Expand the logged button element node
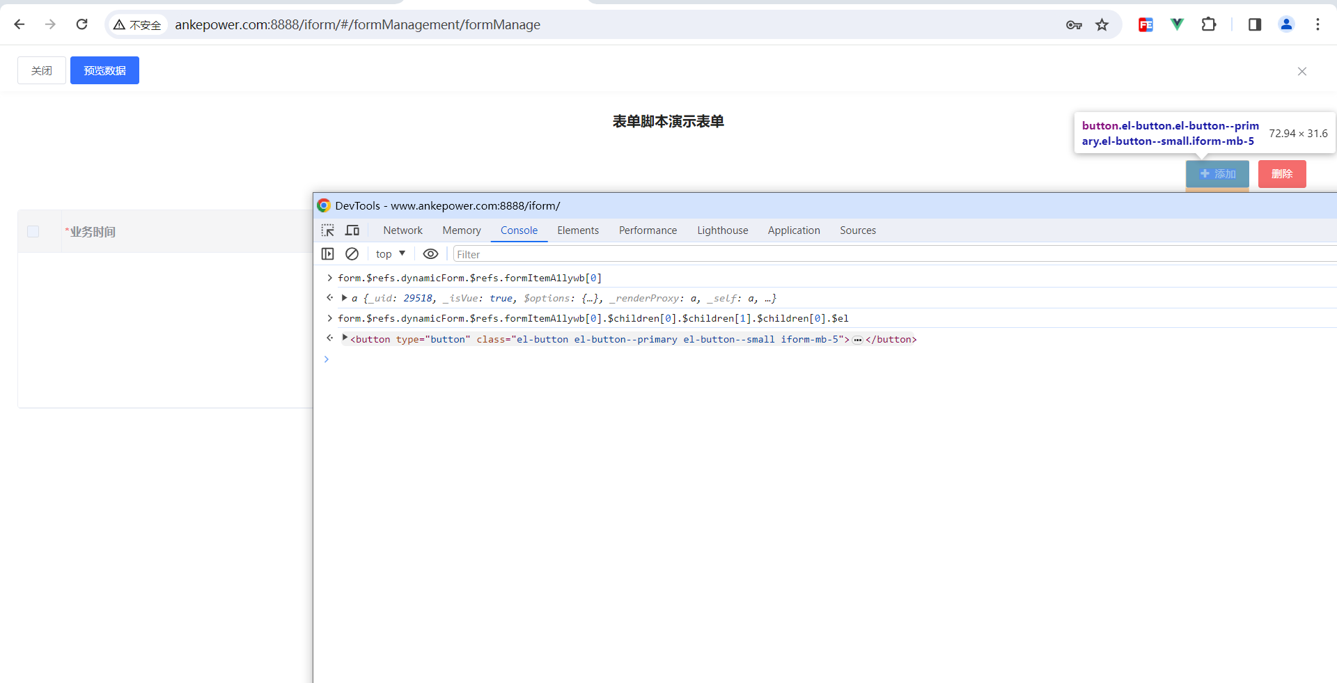1337x683 pixels. (345, 338)
